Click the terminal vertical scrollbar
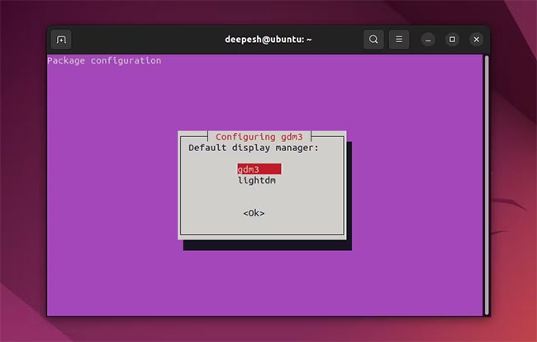Screen dimensions: 537x342 point(487,185)
